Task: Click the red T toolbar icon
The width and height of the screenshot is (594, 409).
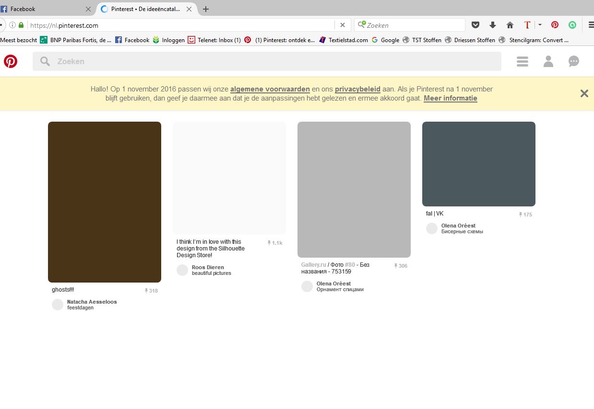Action: pyautogui.click(x=527, y=25)
